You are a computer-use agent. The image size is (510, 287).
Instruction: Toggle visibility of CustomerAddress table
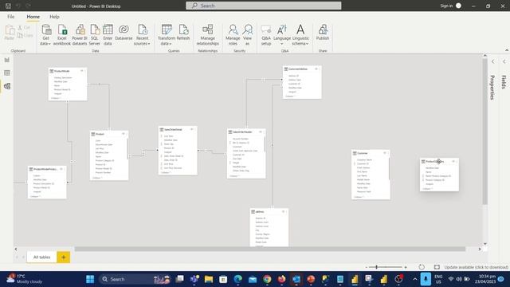316,69
